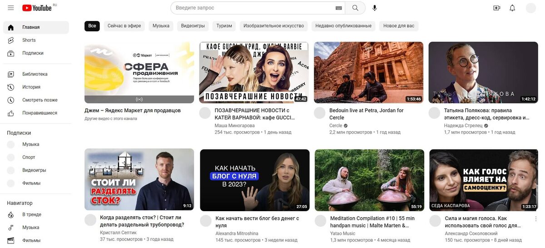Open Александр Соколовский channel name
545x248 pixels.
(x=471, y=233)
